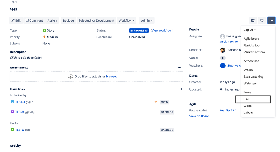
Task: Click the attachments ellipsis options icon
Action: (179, 67)
